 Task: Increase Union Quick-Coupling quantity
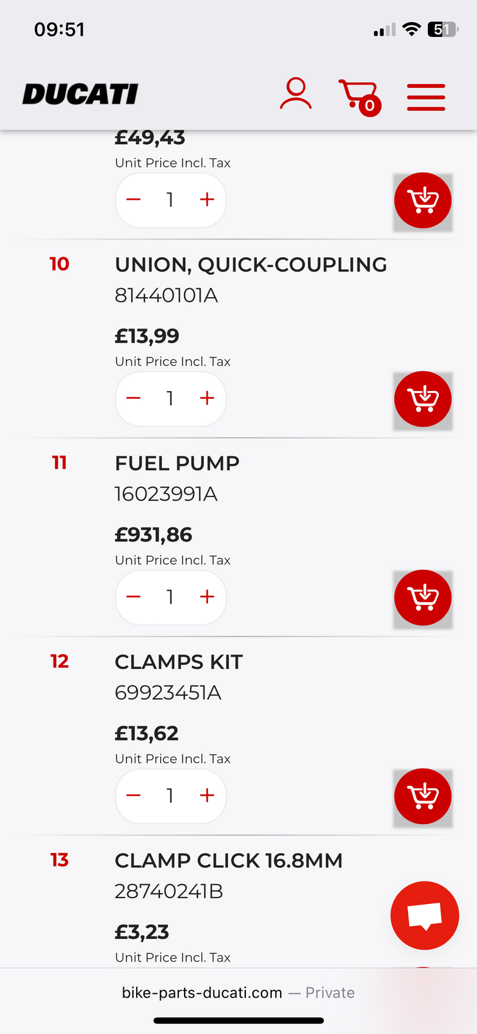pyautogui.click(x=207, y=399)
